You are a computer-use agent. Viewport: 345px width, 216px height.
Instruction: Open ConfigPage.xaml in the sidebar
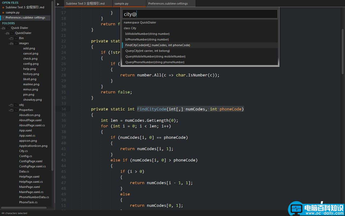[31, 161]
